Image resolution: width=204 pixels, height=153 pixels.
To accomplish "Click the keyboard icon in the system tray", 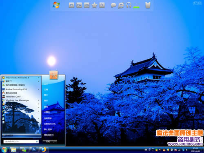I will click(x=146, y=150).
